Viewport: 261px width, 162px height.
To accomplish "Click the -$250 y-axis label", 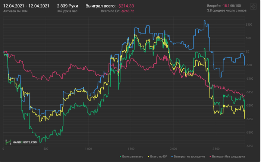I will (x=249, y=119).
